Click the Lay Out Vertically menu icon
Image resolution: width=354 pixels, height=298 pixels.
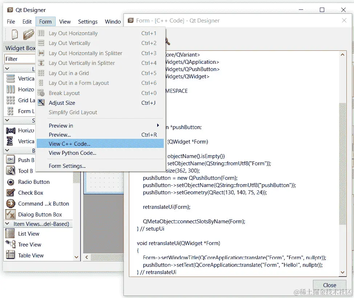[x=41, y=43]
